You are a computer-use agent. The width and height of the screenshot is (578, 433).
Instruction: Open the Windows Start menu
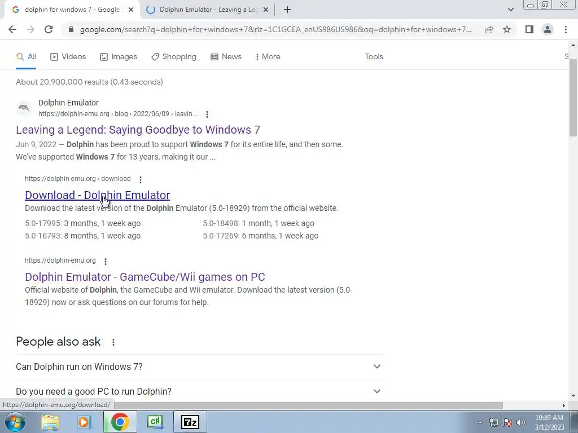15,422
